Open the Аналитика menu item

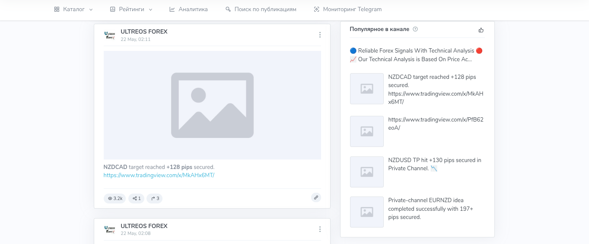(188, 9)
